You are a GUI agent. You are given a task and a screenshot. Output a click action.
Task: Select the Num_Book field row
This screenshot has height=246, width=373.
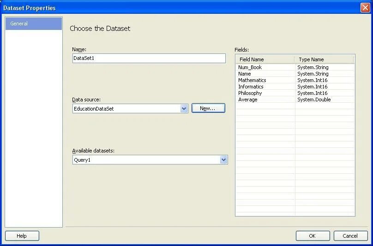(x=250, y=67)
